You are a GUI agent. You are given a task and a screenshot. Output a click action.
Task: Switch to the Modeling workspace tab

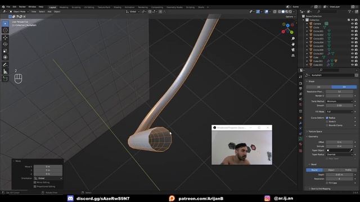[64, 7]
